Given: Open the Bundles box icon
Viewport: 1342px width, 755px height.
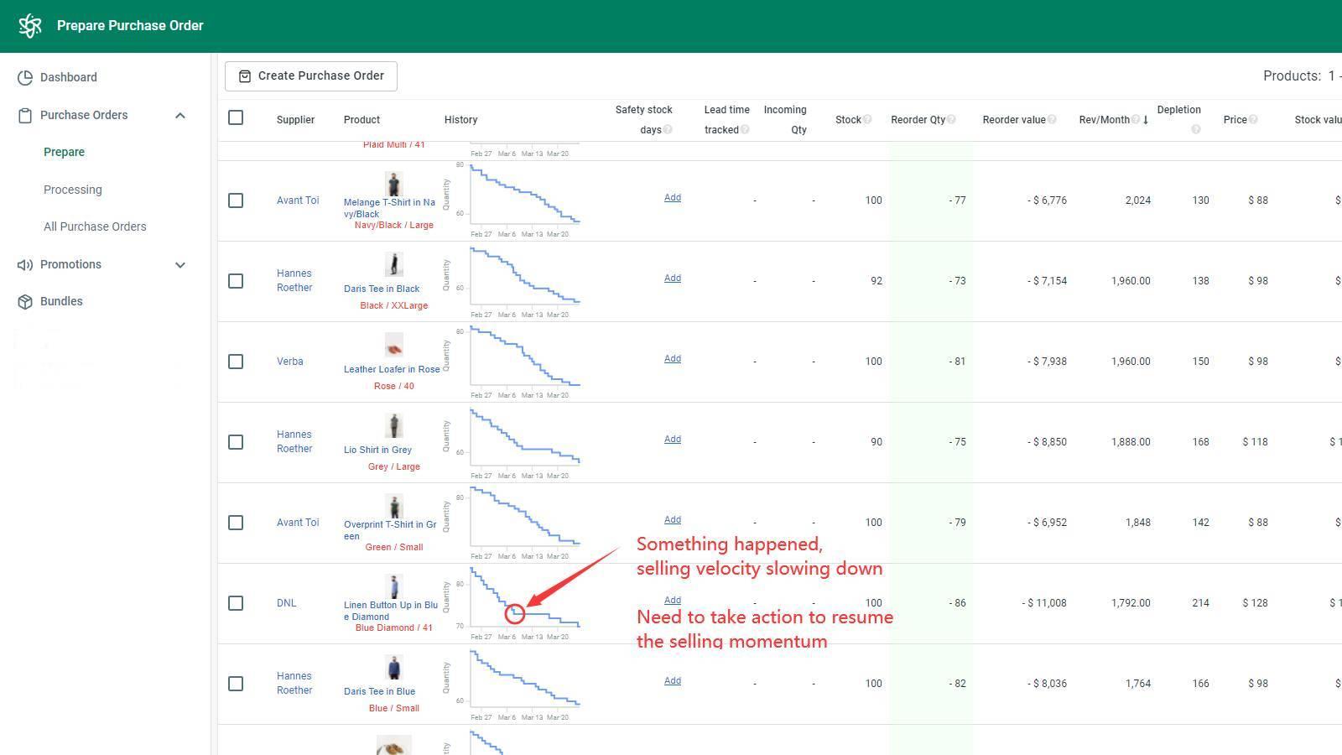Looking at the screenshot, I should pyautogui.click(x=23, y=301).
